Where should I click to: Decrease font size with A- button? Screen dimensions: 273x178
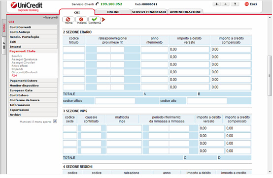pyautogui.click(x=226, y=4)
